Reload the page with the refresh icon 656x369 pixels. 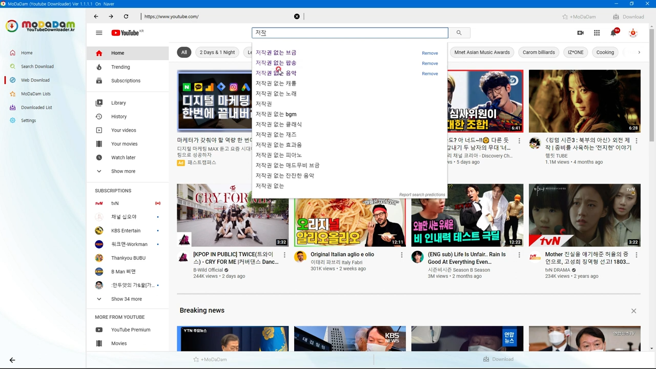coord(126,16)
